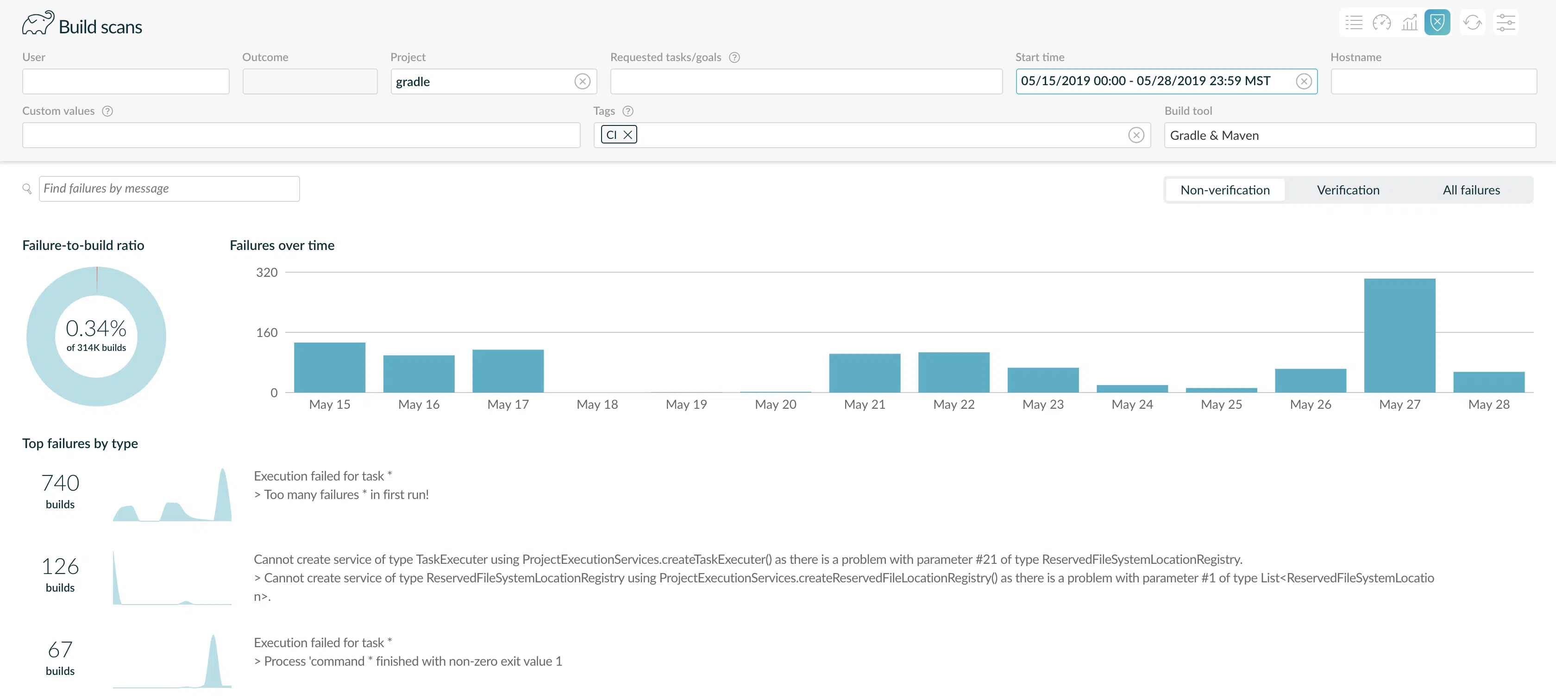Open the scan list view icon

coord(1354,23)
